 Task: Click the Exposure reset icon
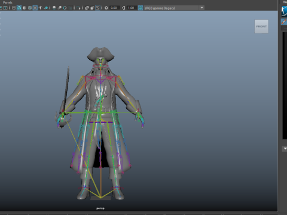[x=106, y=8]
